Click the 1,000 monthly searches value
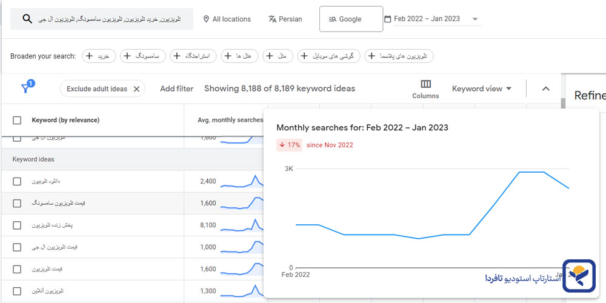 (x=208, y=247)
